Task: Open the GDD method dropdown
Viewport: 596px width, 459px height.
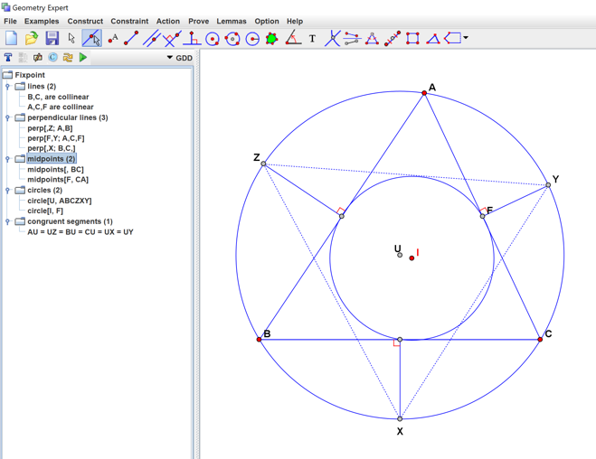Action: [x=179, y=58]
